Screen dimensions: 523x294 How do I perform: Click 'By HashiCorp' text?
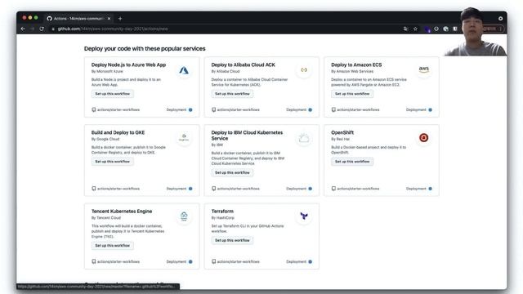(x=223, y=218)
